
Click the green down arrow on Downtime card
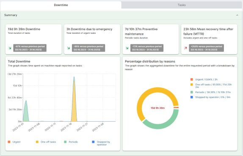[10, 48]
